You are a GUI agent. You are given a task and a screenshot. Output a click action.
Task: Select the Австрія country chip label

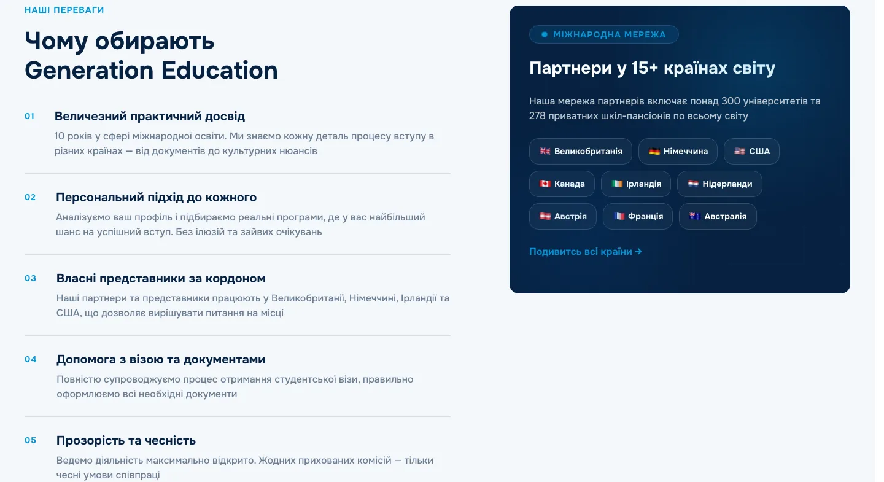[x=570, y=216]
